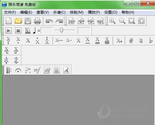
Task: Insert the repeat barline symbol
Action: [9, 70]
